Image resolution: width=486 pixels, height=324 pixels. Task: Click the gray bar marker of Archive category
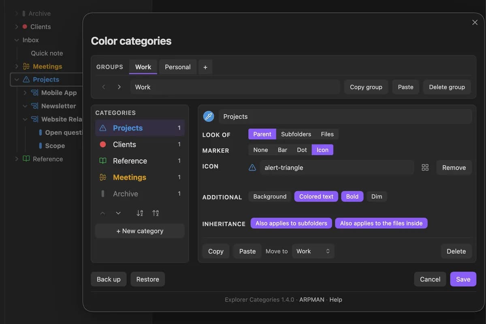103,194
